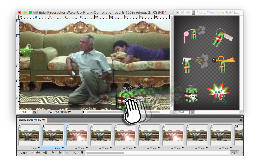The image size is (264, 167).
Task: Click the Tween frames icon
Action: (67, 153)
